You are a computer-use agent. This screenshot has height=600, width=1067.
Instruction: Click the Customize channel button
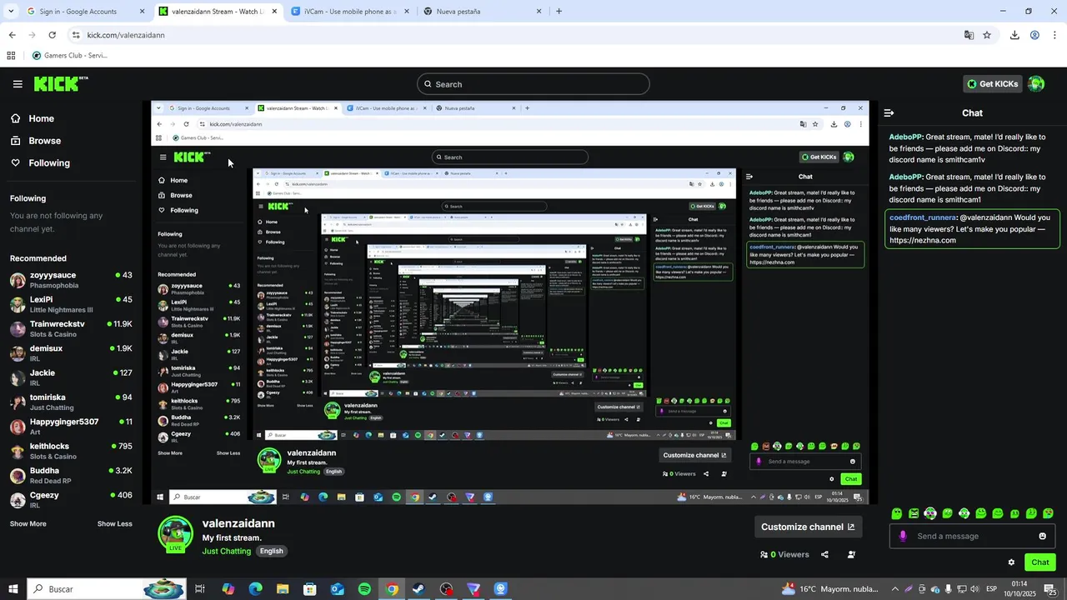[x=808, y=527]
